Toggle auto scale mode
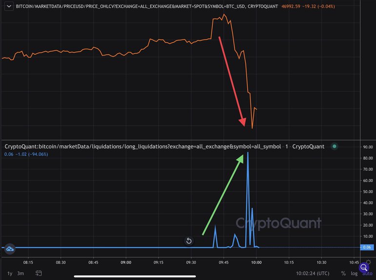The height and width of the screenshot is (280, 376). coord(367,274)
